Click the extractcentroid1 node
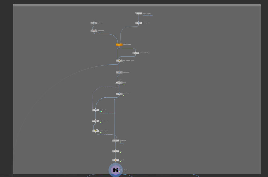This screenshot has width=268, height=177. [x=136, y=53]
